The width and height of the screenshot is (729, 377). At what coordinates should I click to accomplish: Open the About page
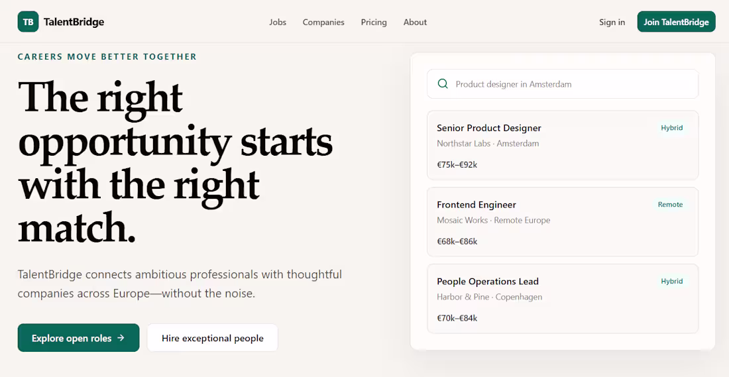point(415,22)
